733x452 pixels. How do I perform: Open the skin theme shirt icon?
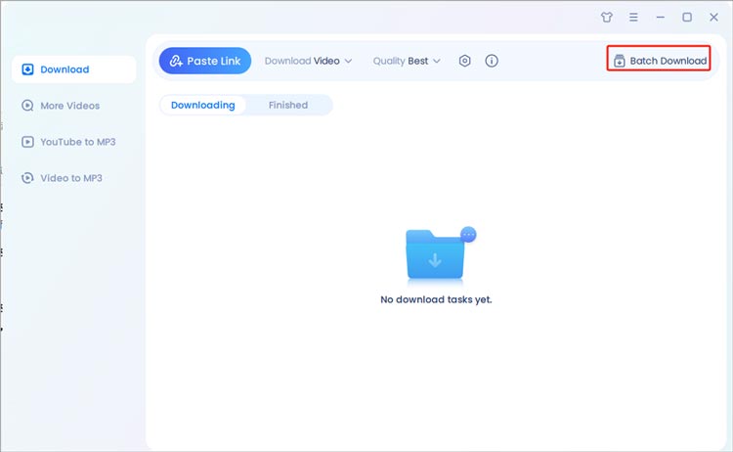pos(607,18)
